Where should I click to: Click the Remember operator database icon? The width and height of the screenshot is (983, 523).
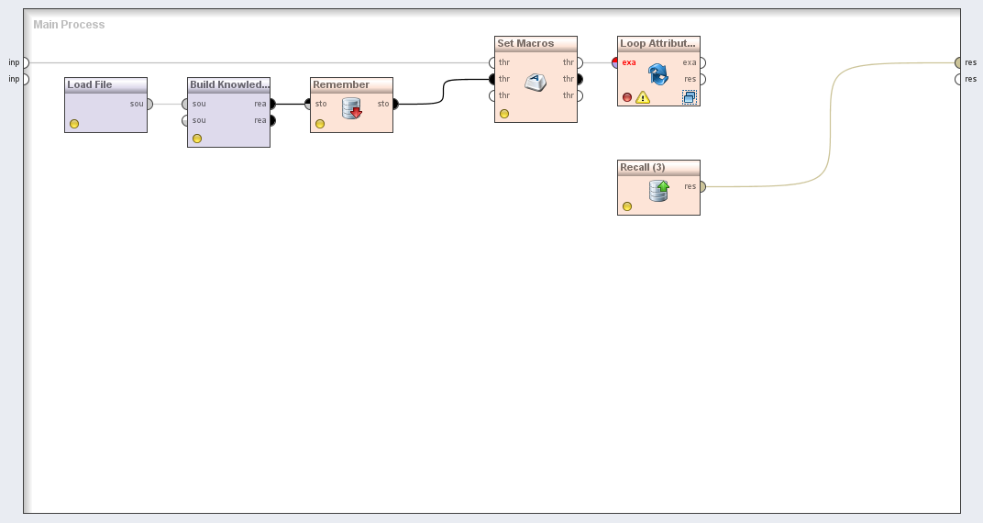[x=352, y=109]
